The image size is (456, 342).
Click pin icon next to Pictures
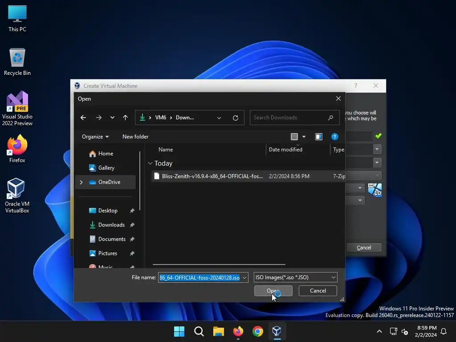(x=132, y=253)
